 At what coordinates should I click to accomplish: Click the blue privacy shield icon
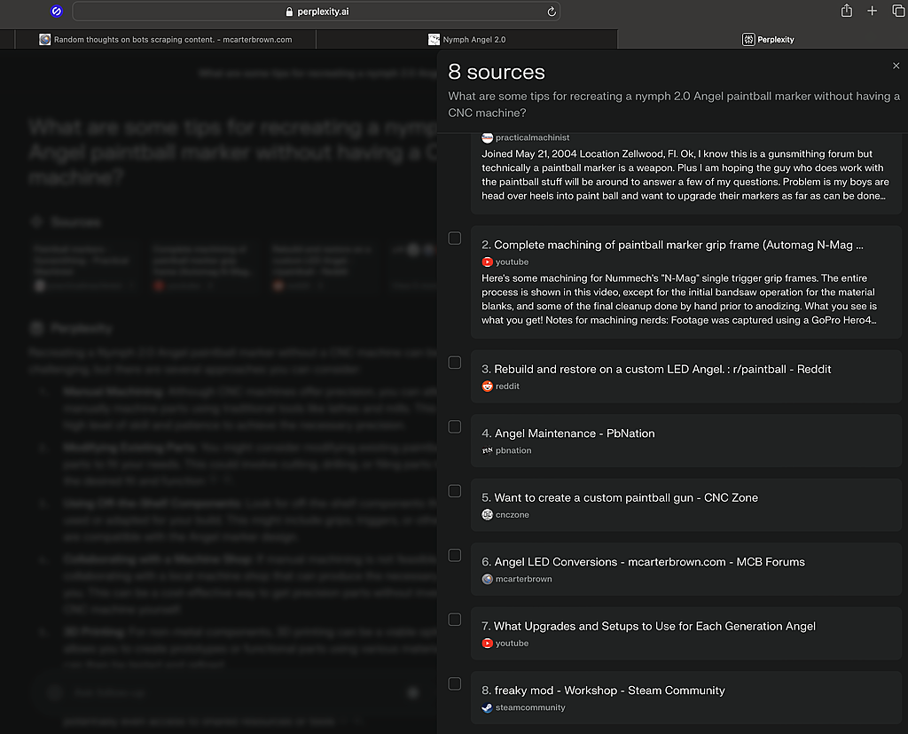click(x=56, y=11)
